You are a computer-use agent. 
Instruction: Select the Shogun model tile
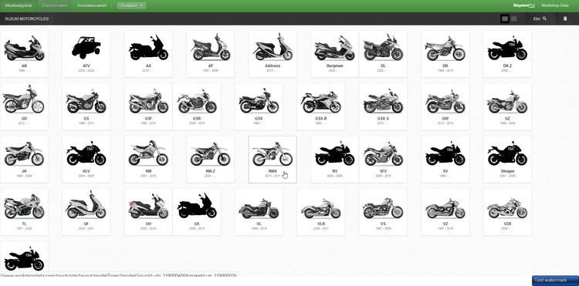point(507,160)
